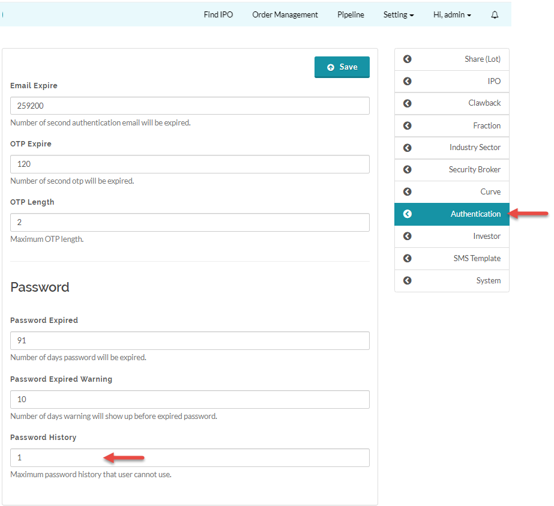
Task: Switch to SMS Template settings
Action: coord(452,258)
